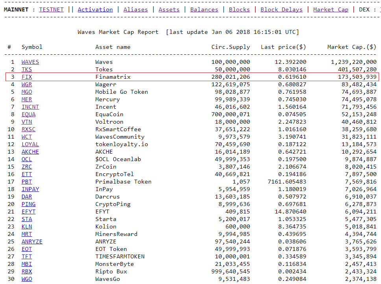Image resolution: width=381 pixels, height=284 pixels.
Task: Click the MAINNET label
Action: coord(16,9)
